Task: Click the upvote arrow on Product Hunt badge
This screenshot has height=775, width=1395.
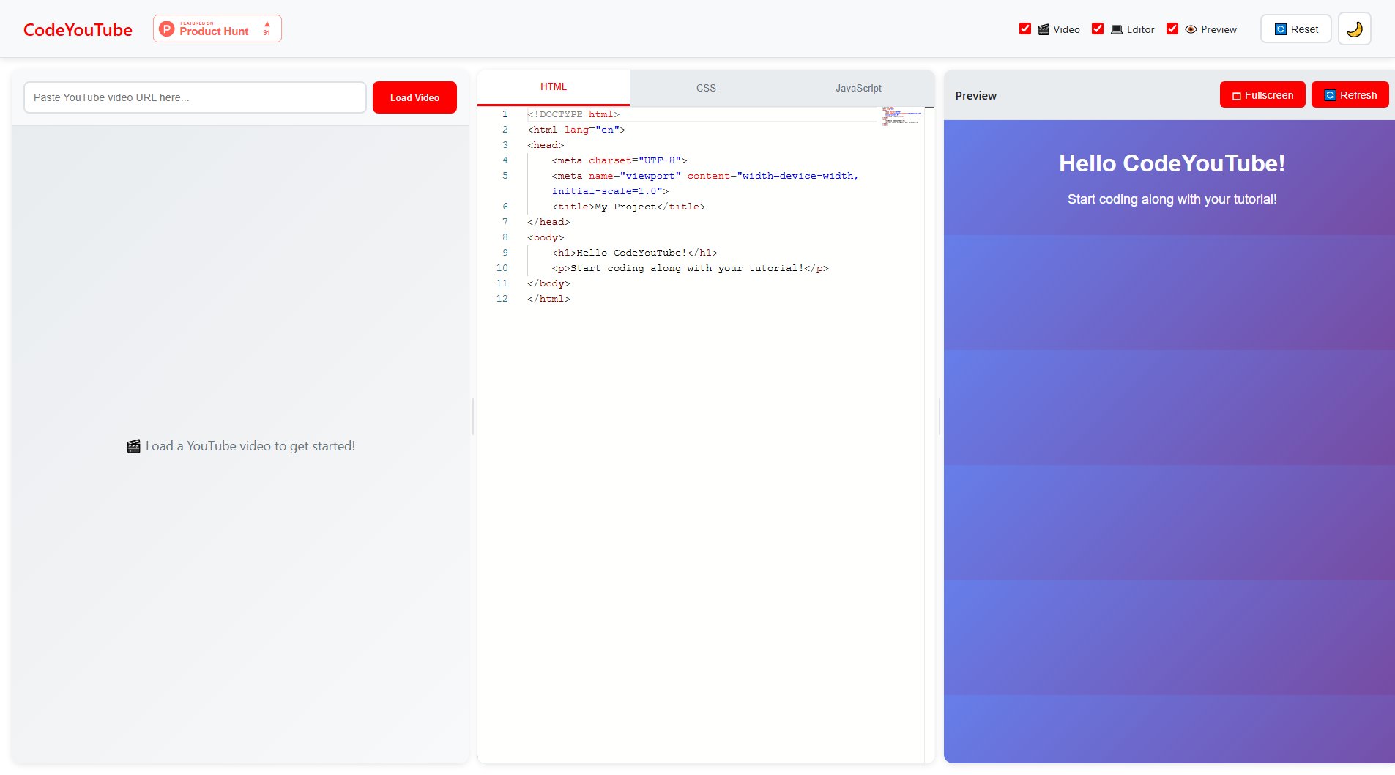Action: point(267,25)
